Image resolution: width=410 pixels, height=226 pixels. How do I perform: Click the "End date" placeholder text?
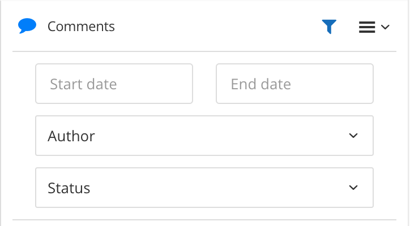point(260,84)
